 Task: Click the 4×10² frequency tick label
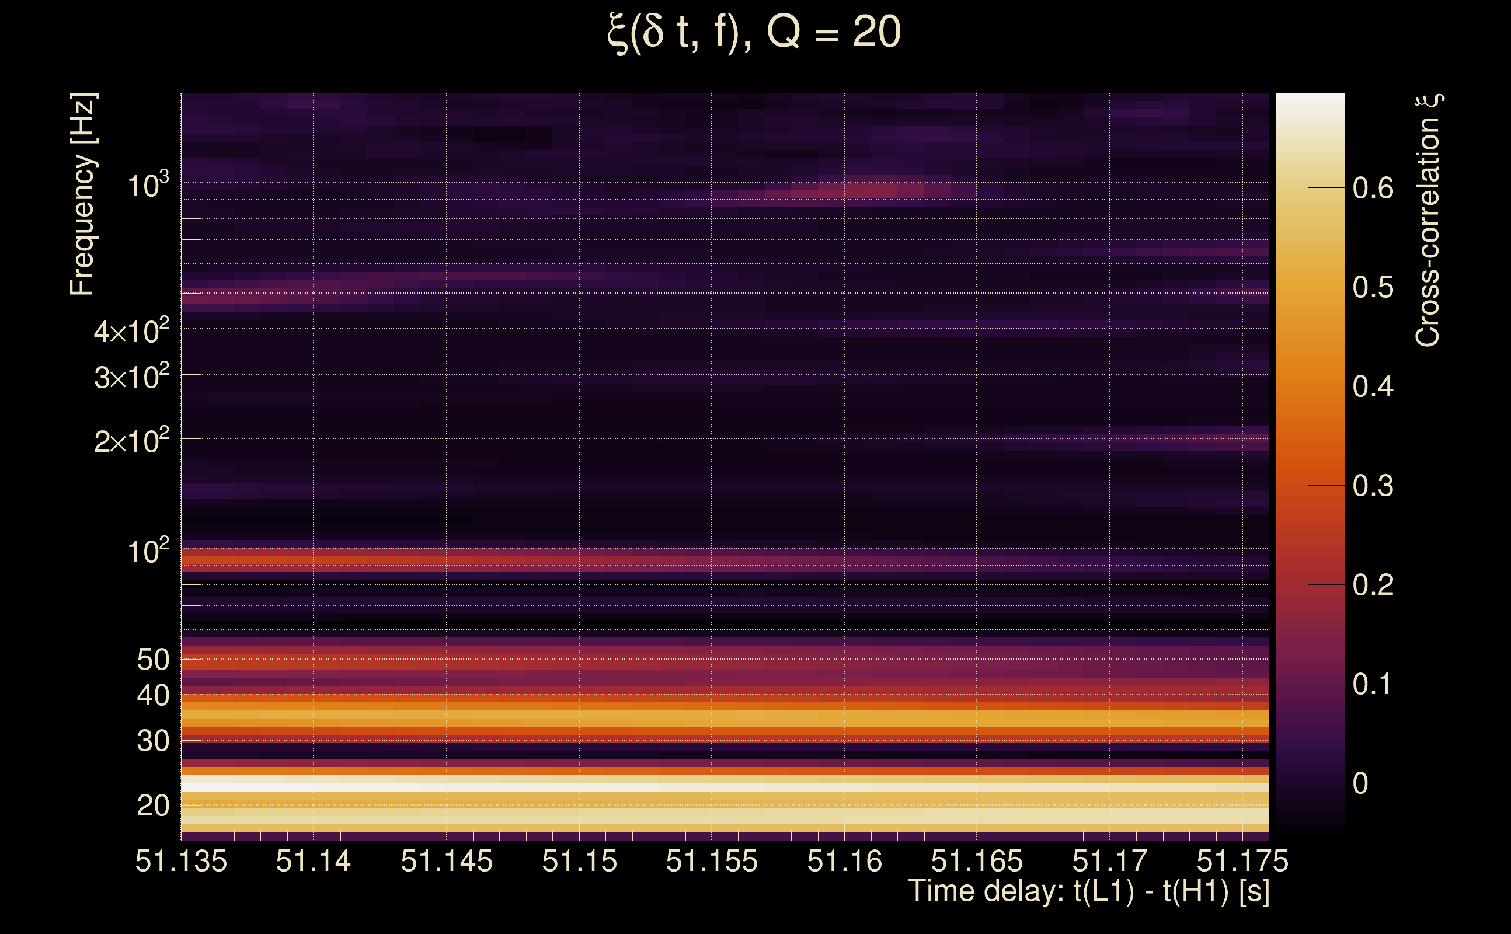[x=131, y=332]
